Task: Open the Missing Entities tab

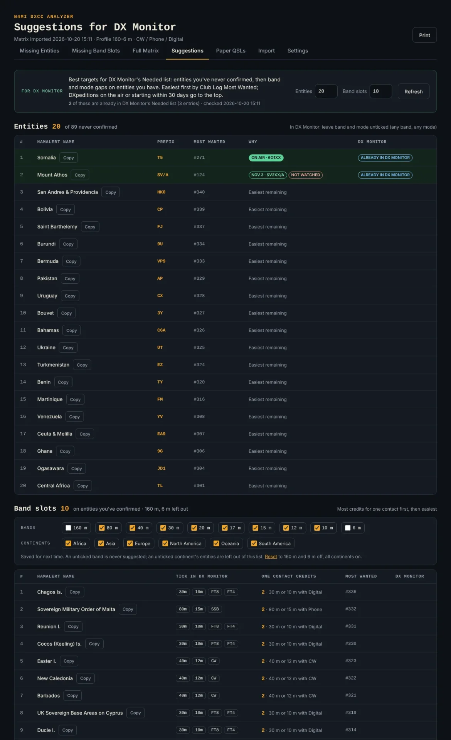Action: coord(39,51)
